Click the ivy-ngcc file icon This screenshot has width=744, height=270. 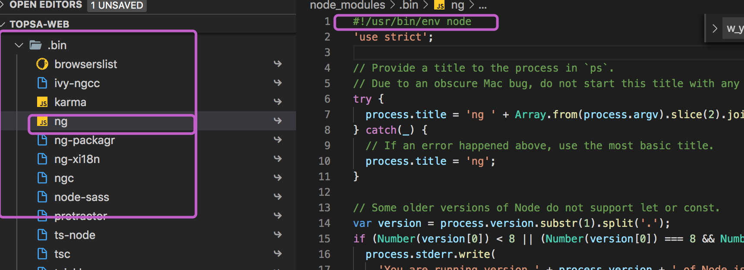[x=42, y=83]
